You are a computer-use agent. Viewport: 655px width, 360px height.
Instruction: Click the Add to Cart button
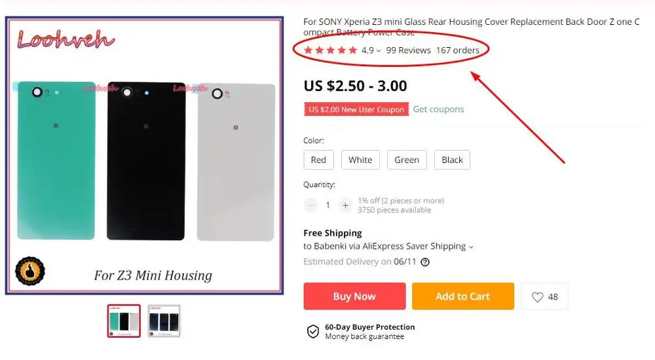click(x=463, y=296)
